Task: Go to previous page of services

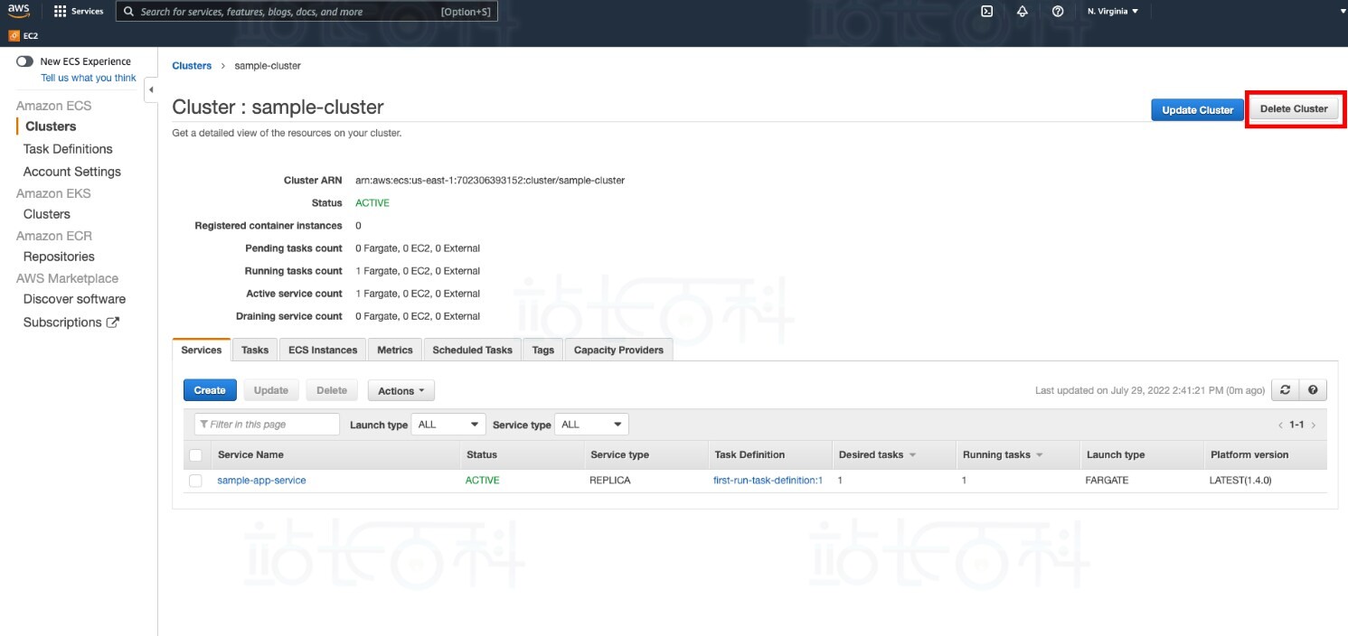Action: coord(1280,425)
